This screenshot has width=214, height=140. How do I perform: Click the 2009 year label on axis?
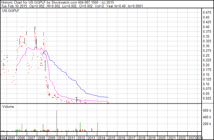pyautogui.click(x=52, y=138)
